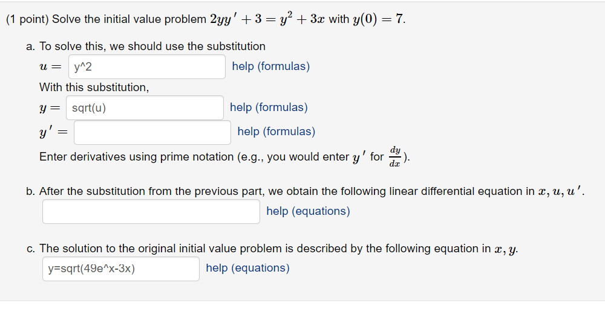This screenshot has height=309, width=605.
Task: Open help (equations) link in part c
Action: [247, 268]
